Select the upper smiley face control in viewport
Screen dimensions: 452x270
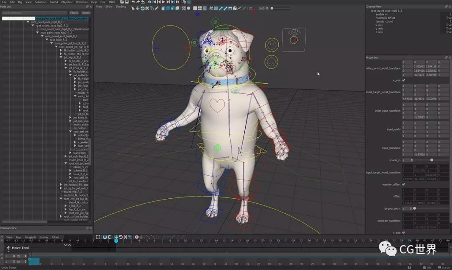tap(272, 45)
